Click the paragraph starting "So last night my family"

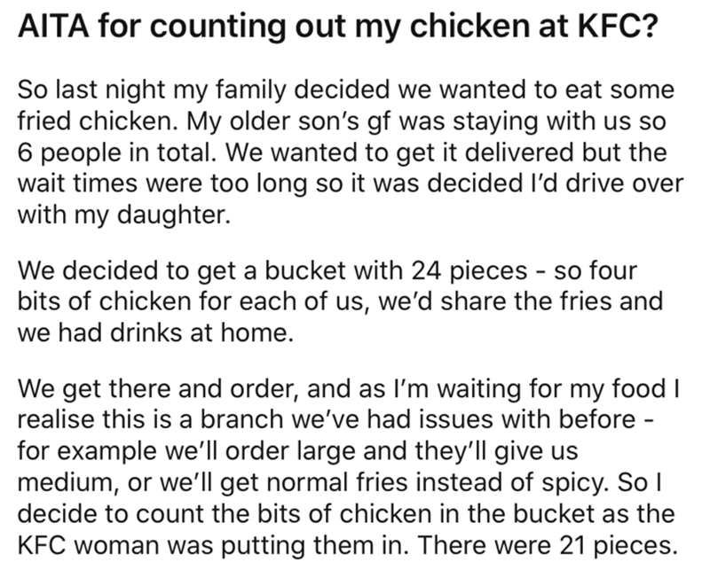[350, 152]
